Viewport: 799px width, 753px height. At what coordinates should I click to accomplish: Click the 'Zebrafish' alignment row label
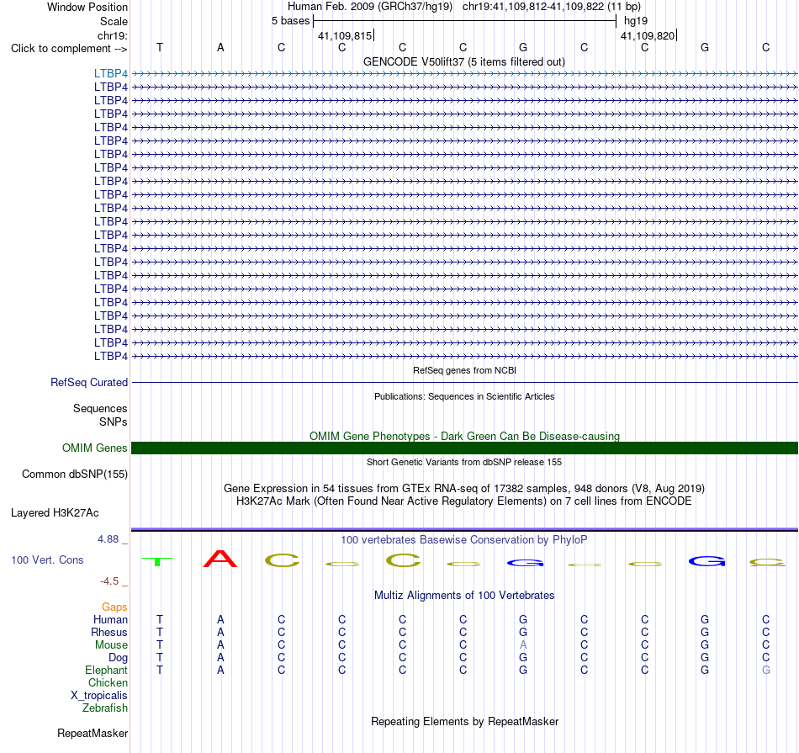105,708
